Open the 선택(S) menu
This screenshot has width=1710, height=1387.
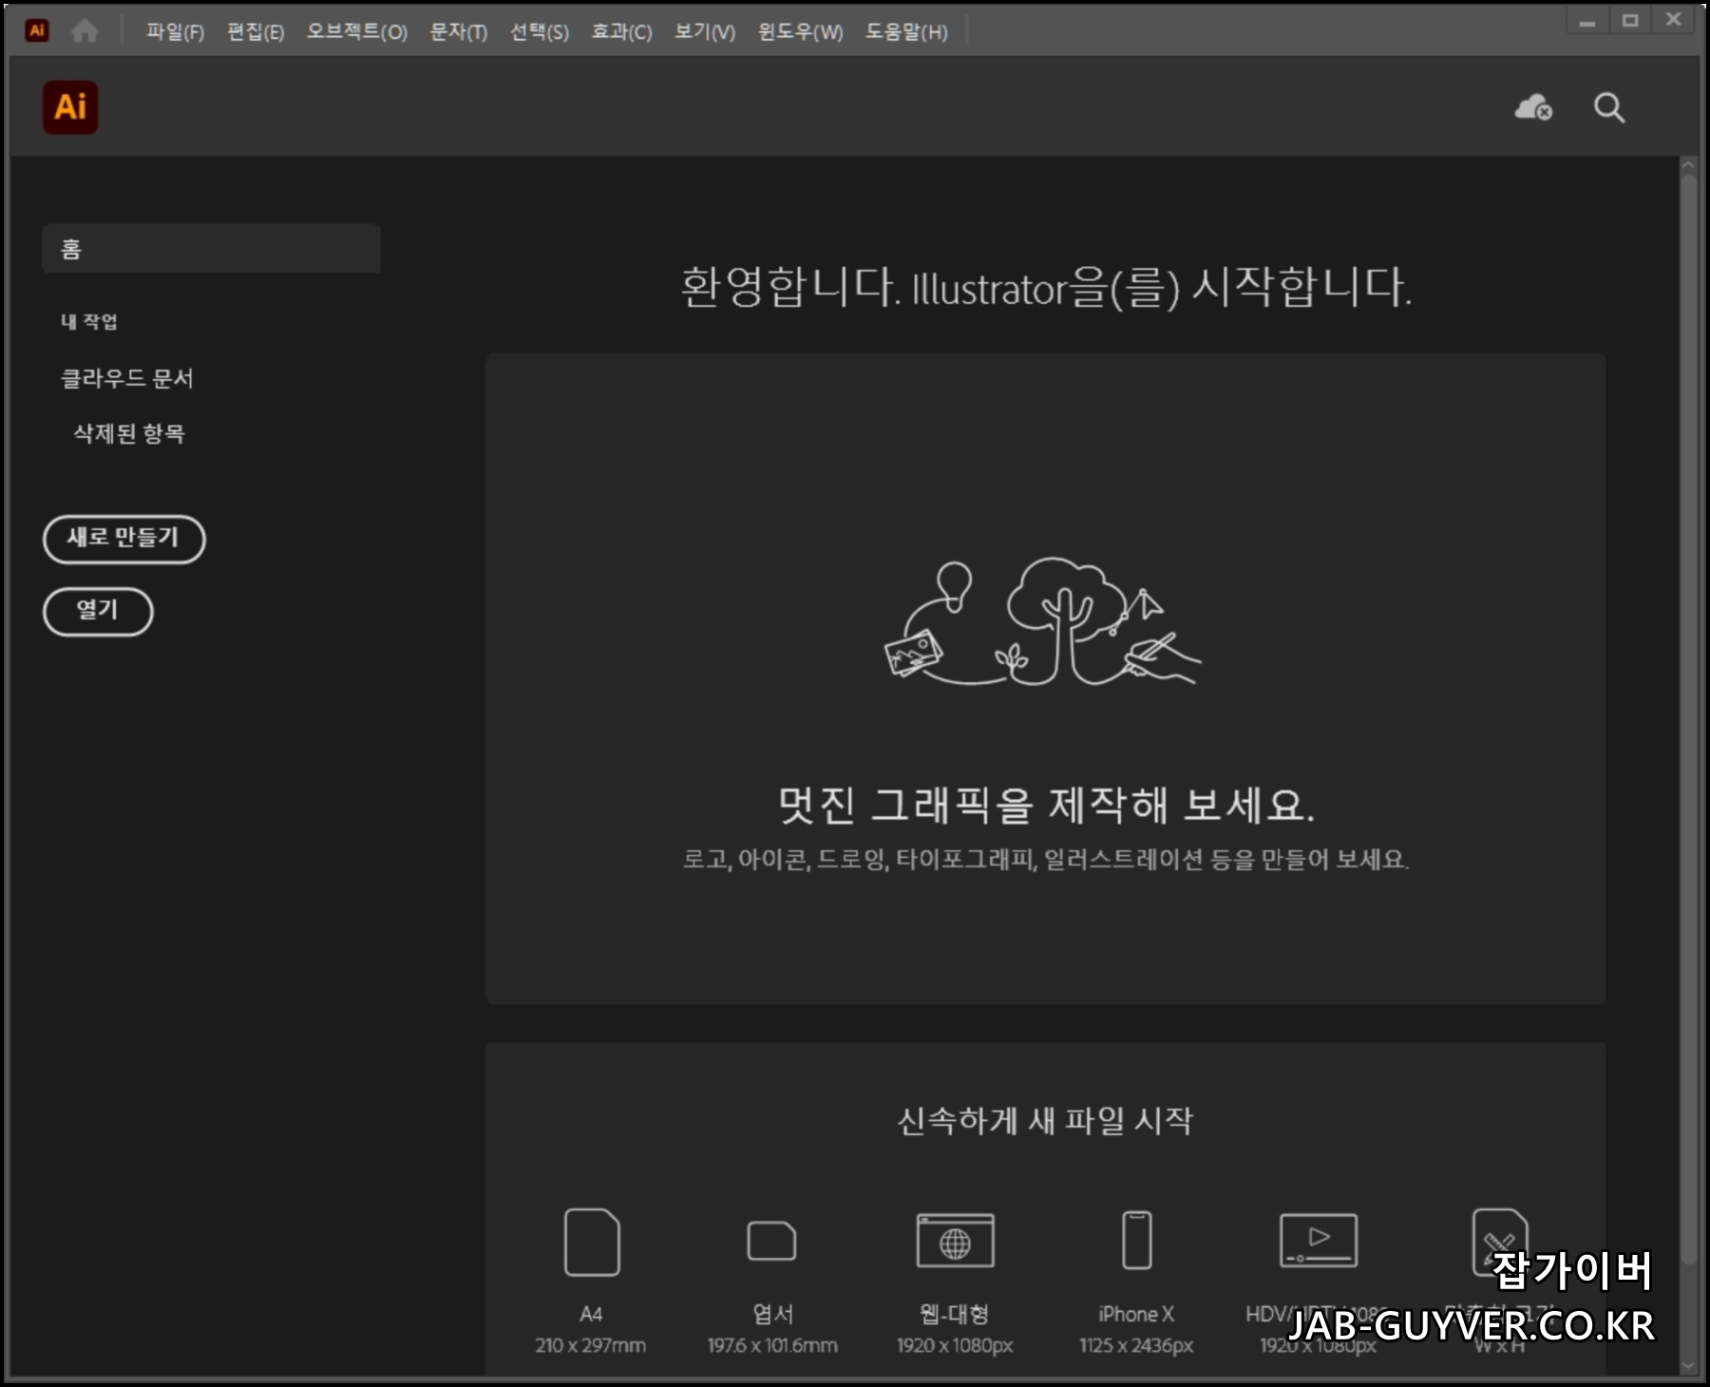[x=539, y=31]
